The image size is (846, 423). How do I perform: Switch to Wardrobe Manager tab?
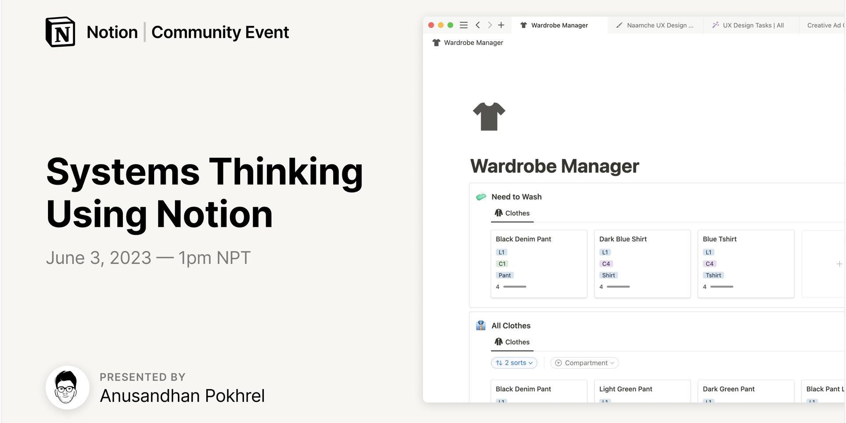[x=560, y=25]
